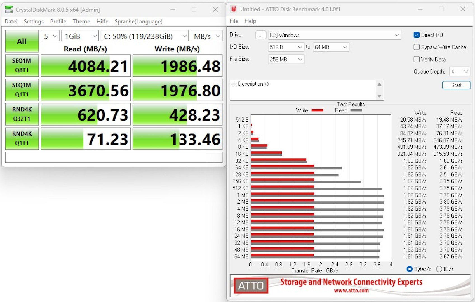This screenshot has width=475, height=302.
Task: Click the ATTO Disk Benchmark title bar icon
Action: (x=233, y=9)
